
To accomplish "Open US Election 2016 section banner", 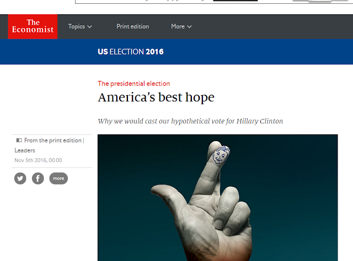I will tap(131, 52).
